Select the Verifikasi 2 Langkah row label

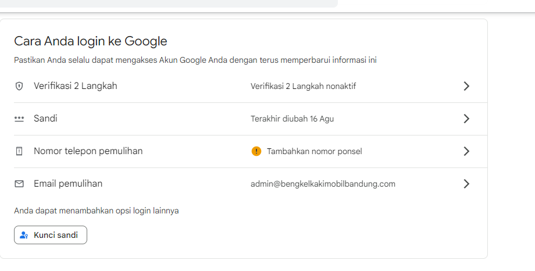pos(76,86)
